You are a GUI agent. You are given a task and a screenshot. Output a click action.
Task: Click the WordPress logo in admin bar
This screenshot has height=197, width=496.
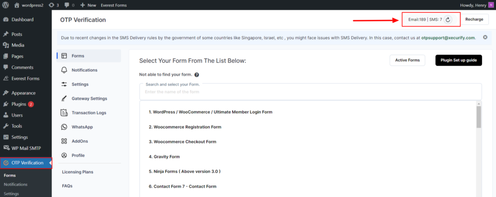pyautogui.click(x=5, y=5)
